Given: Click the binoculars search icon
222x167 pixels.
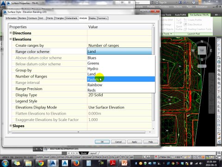Looking at the screenshot, I should [152, 2].
